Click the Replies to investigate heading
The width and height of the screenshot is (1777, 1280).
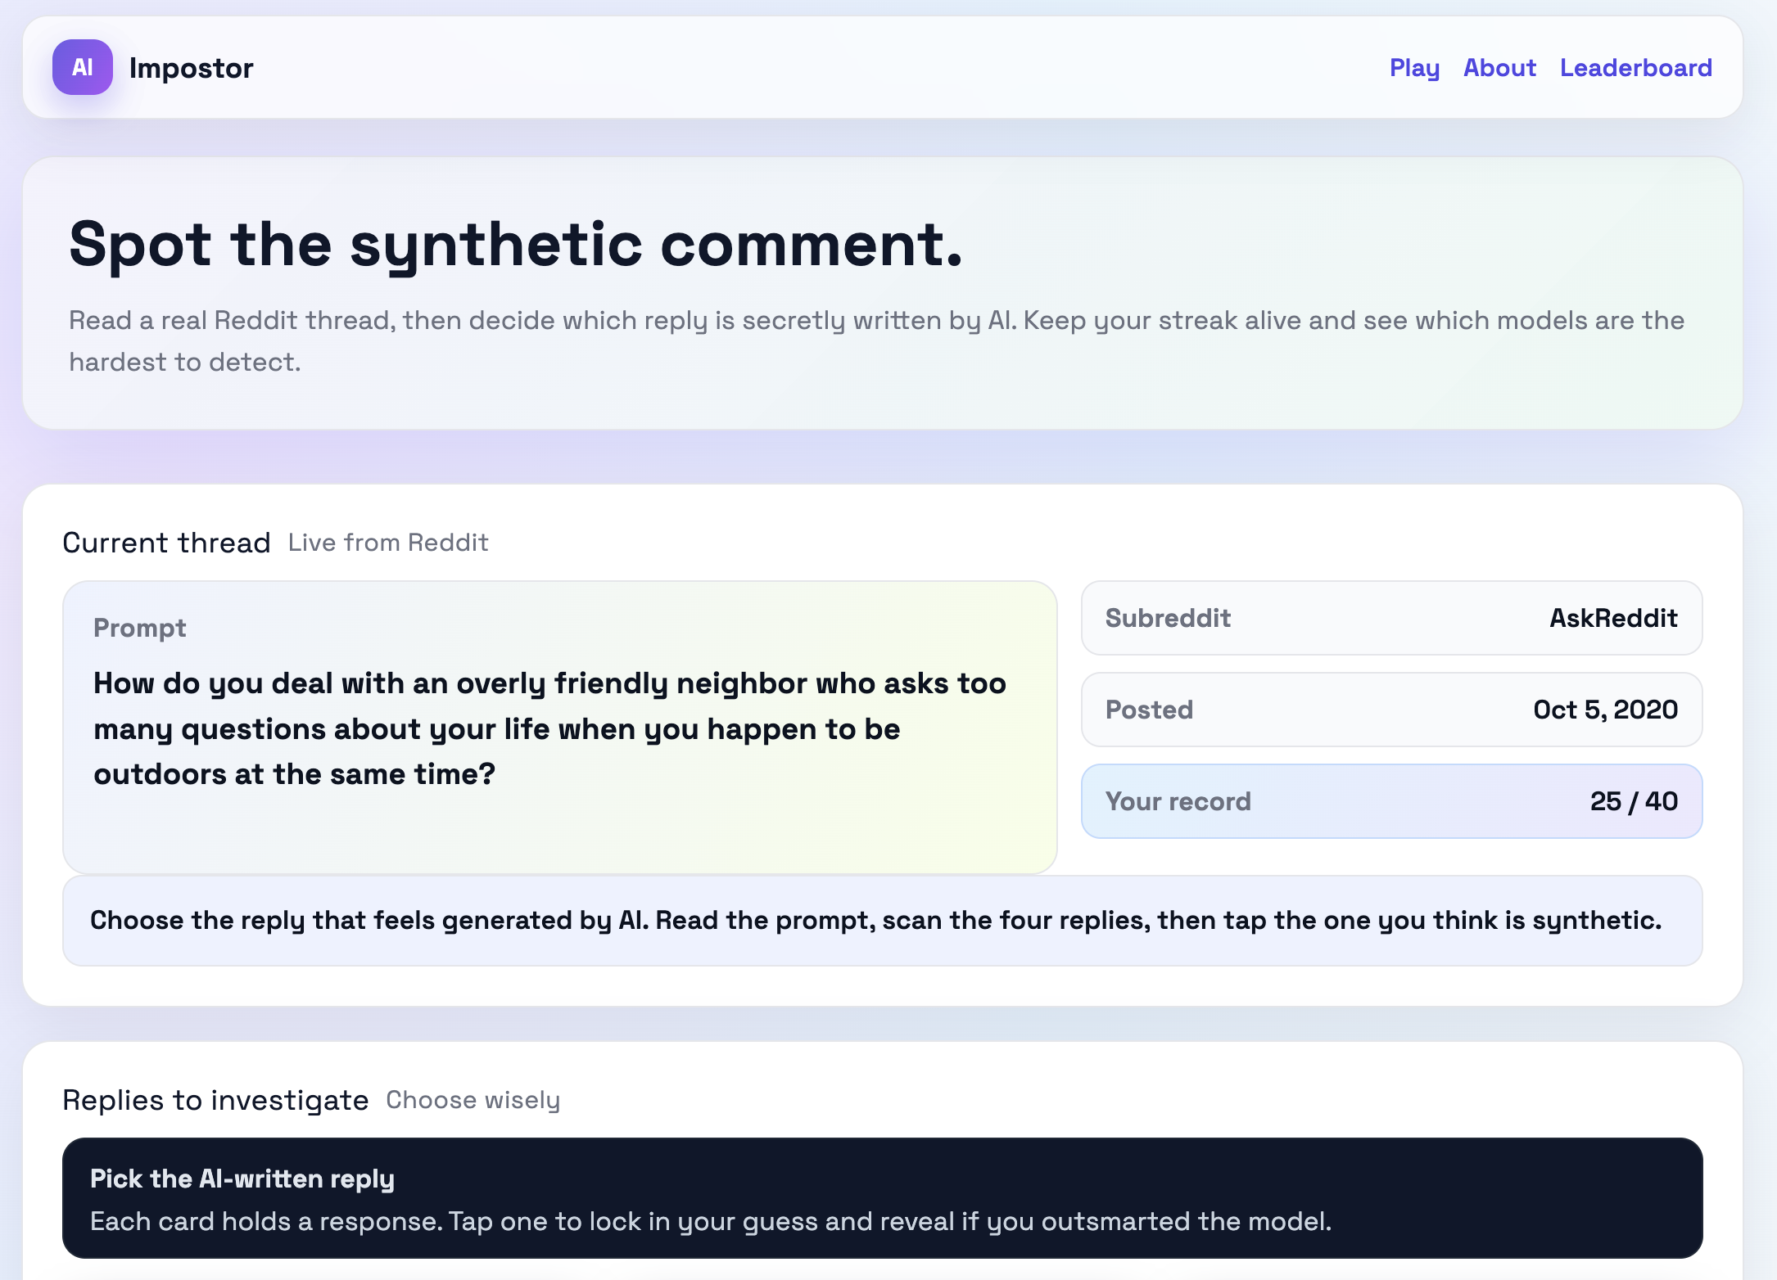215,1100
